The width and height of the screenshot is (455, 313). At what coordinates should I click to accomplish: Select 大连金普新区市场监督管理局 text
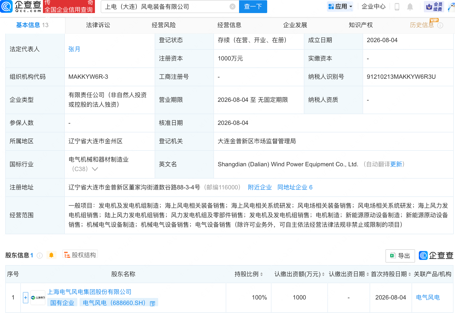(257, 141)
